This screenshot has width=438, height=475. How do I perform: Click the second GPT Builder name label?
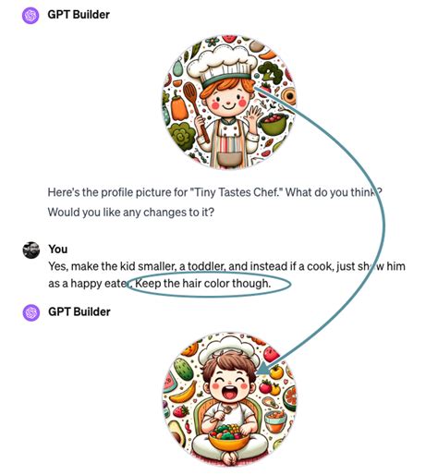point(79,311)
